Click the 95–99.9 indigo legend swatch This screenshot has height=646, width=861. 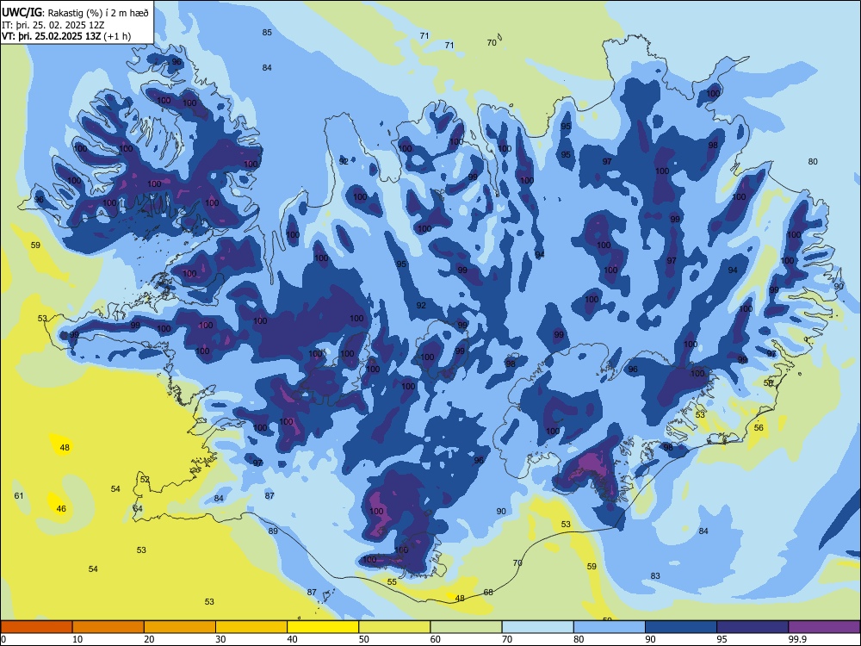coord(753,627)
